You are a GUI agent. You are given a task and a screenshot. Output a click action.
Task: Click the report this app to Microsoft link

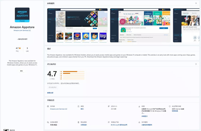coord(119,125)
